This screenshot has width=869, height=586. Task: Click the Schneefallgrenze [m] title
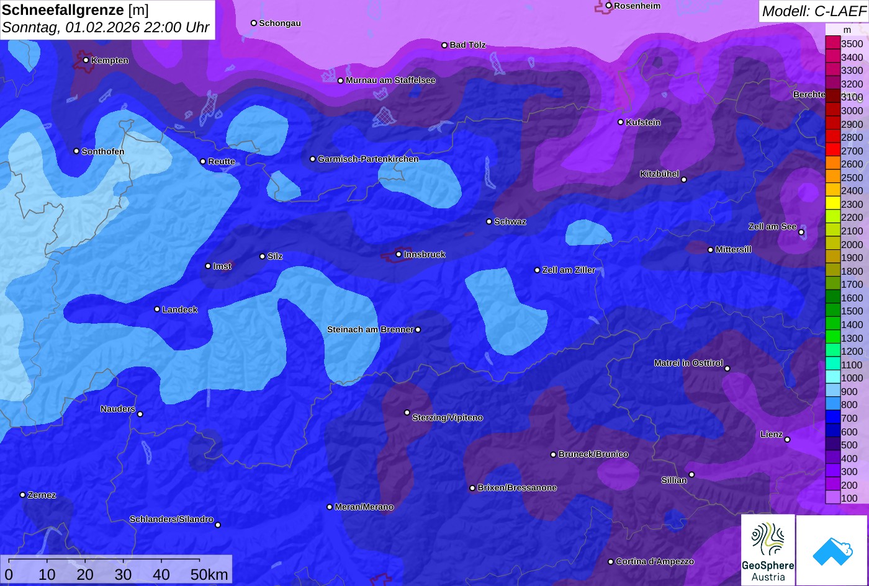75,10
